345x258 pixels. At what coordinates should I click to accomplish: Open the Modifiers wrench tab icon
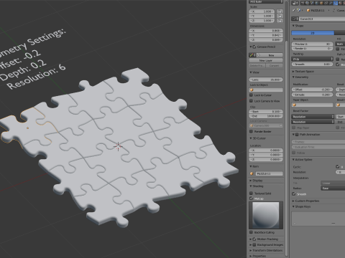click(331, 3)
